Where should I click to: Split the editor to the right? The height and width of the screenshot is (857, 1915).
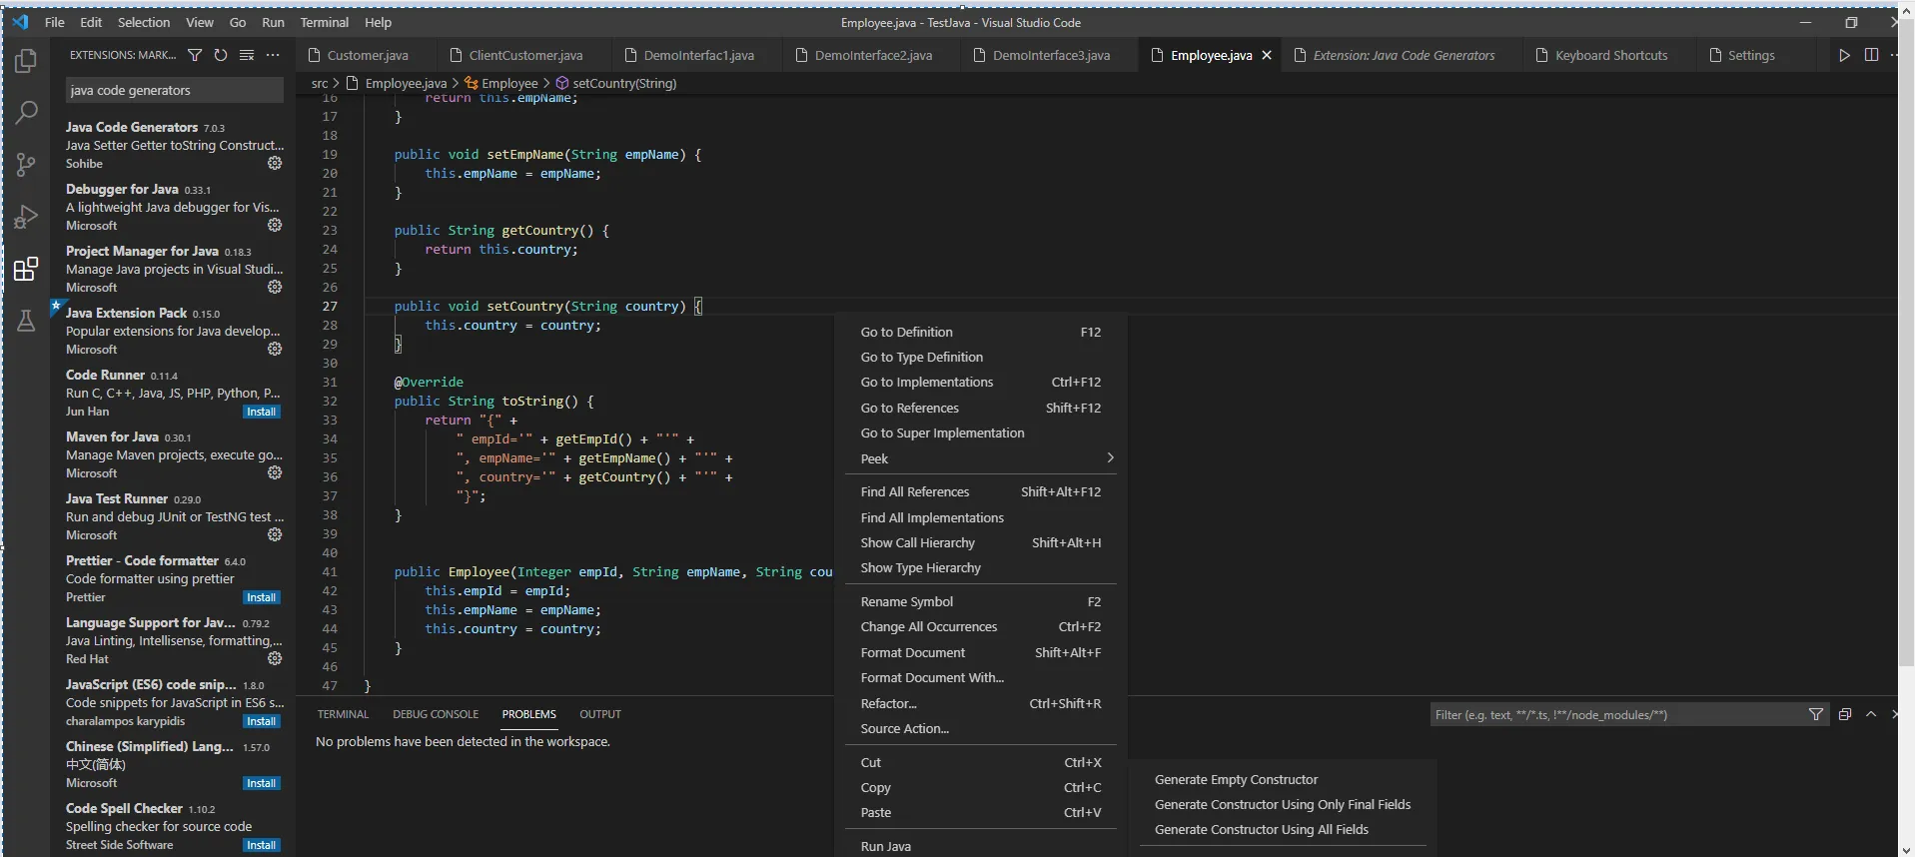click(x=1871, y=55)
